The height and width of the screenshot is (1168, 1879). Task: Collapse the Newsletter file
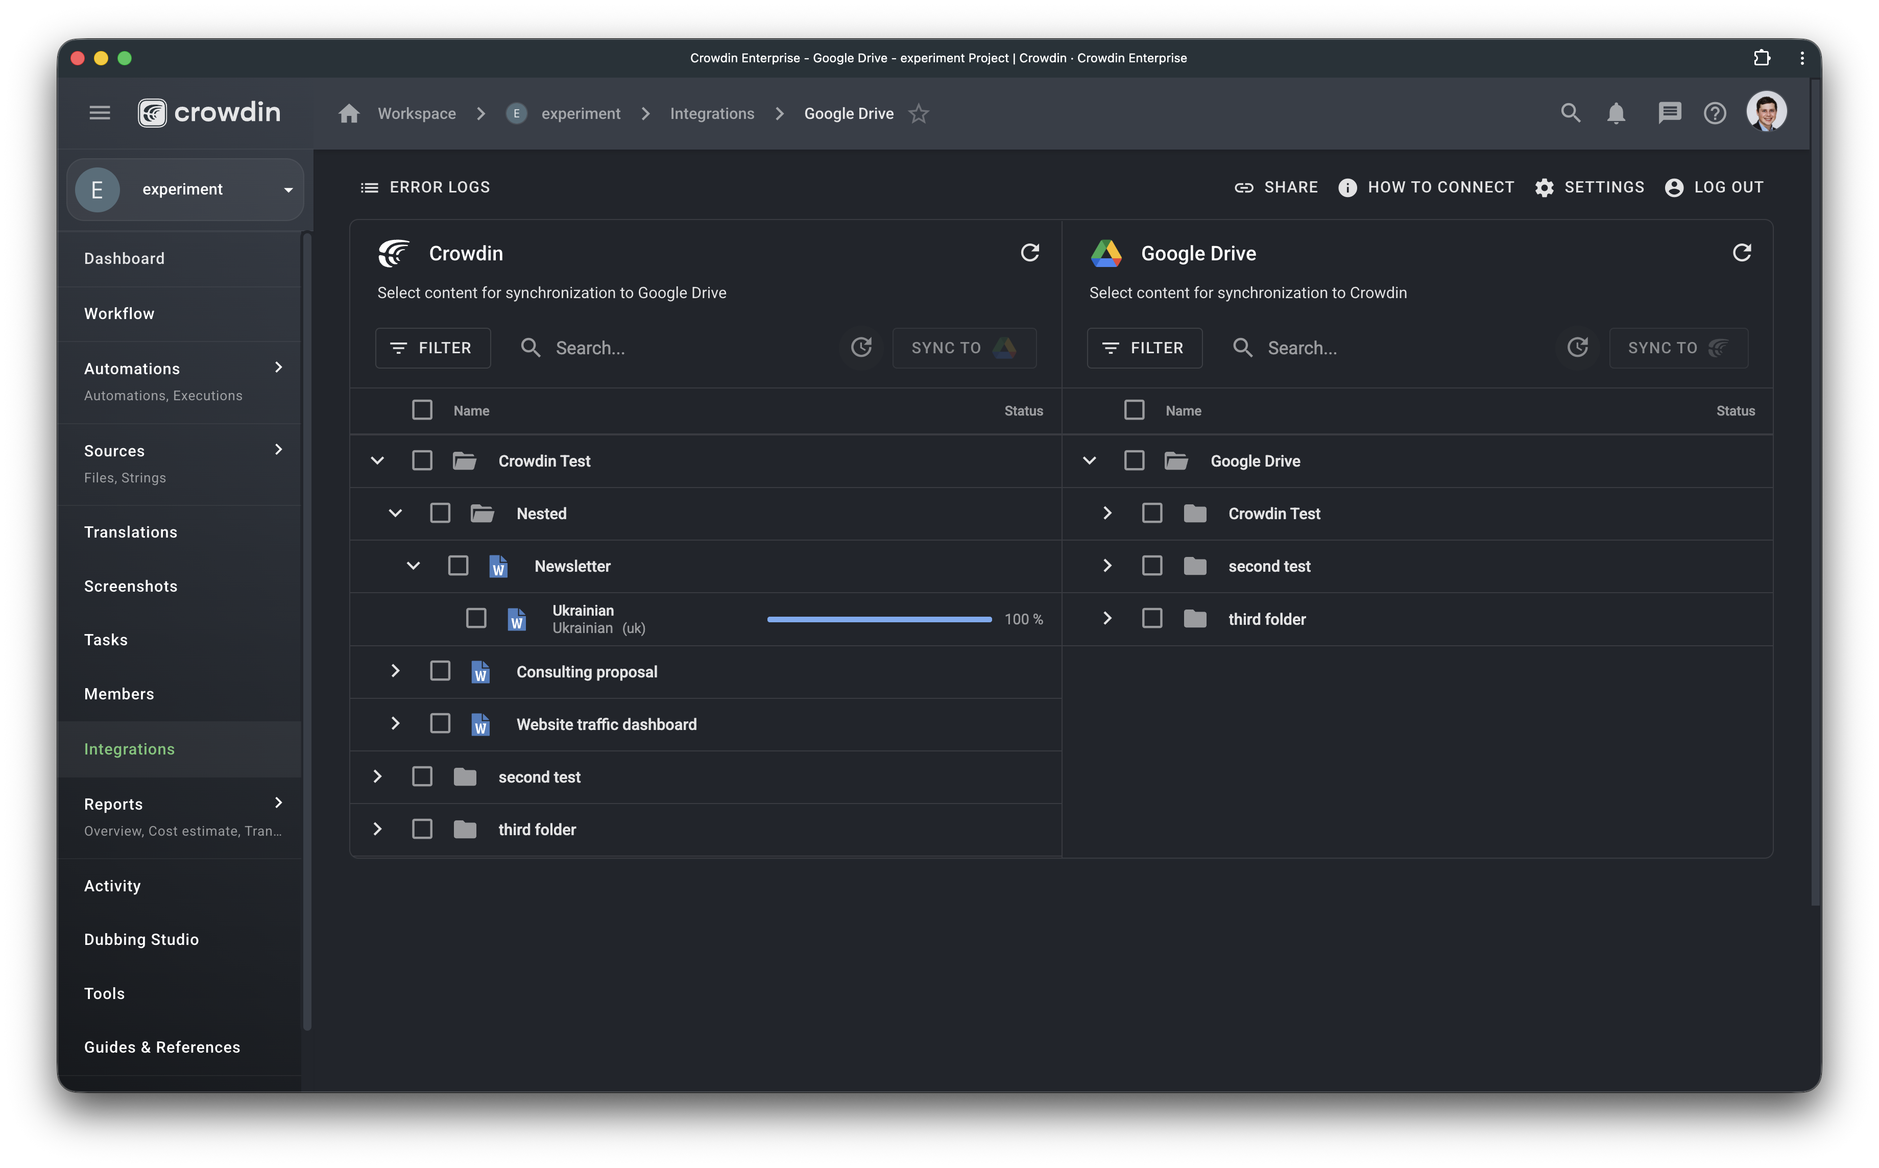pos(414,566)
